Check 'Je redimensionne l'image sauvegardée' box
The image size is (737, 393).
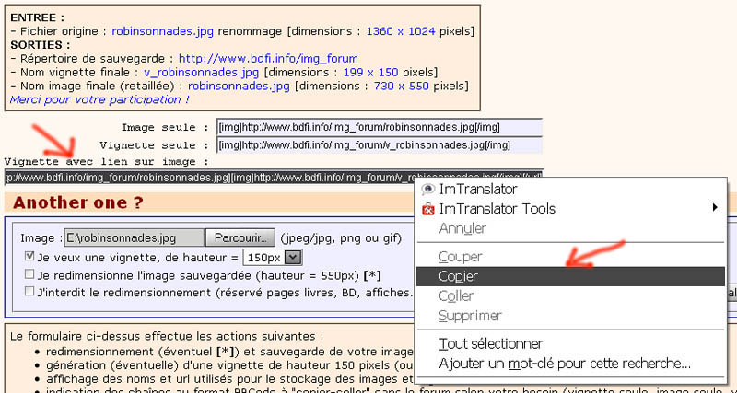pos(29,273)
